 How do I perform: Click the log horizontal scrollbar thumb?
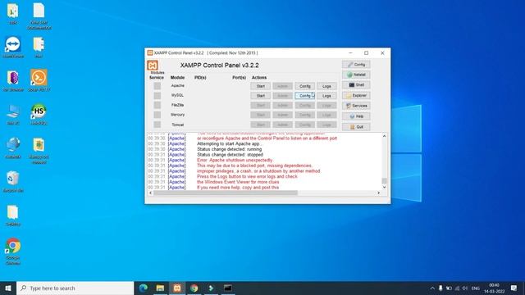tap(226, 193)
